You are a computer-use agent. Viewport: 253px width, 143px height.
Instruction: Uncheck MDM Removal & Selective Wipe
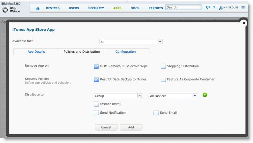coord(96,66)
